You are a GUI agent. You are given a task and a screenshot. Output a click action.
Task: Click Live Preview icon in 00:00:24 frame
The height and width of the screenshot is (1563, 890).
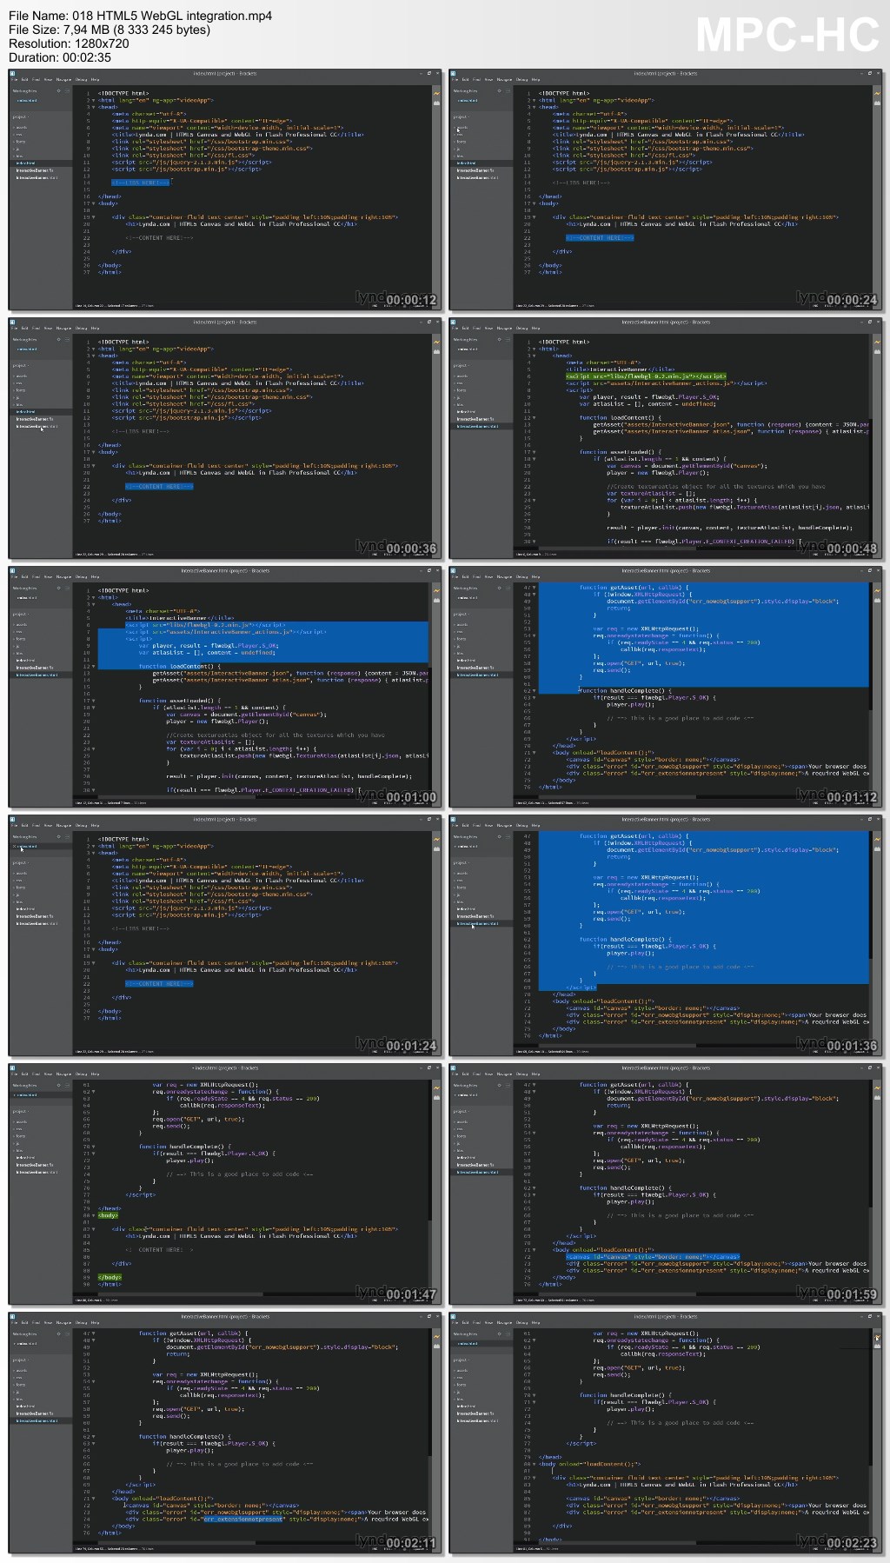coord(877,91)
